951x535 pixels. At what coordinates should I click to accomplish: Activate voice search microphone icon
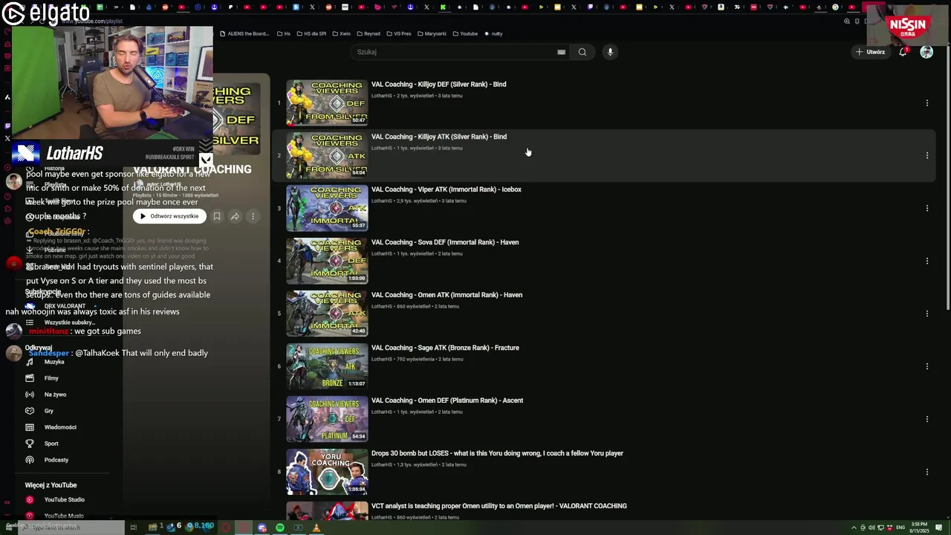pyautogui.click(x=610, y=52)
